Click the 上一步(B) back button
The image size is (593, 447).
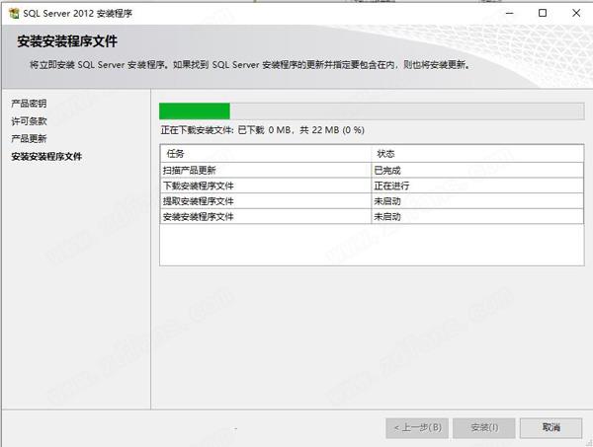click(417, 427)
